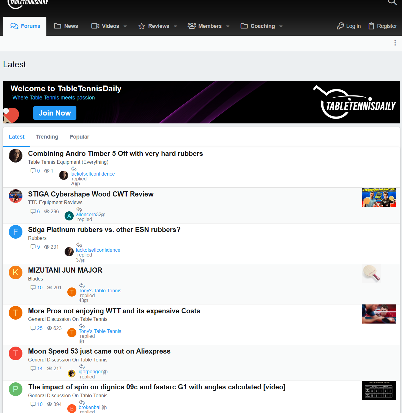
Task: Open Table Tennis Equipment (Everything) category
Action: pyautogui.click(x=68, y=162)
